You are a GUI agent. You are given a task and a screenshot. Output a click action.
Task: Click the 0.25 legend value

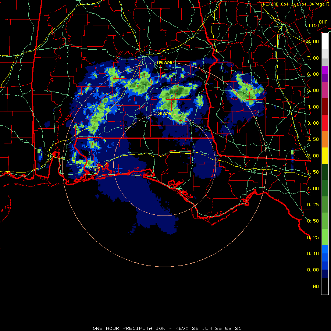313,238
